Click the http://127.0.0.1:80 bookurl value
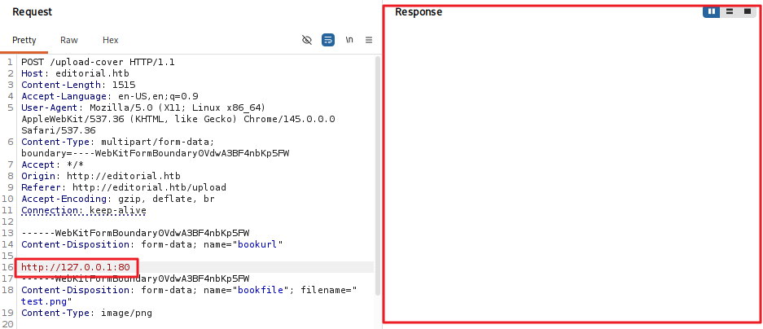This screenshot has height=329, width=763. [x=76, y=267]
